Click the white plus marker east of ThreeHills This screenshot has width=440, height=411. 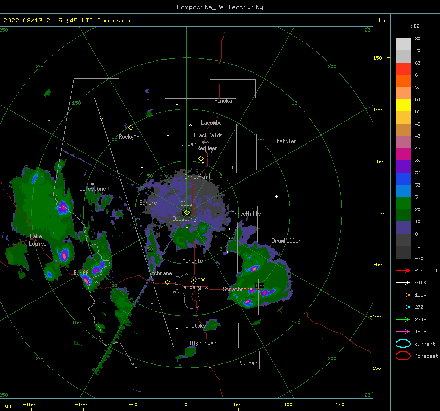(x=276, y=196)
